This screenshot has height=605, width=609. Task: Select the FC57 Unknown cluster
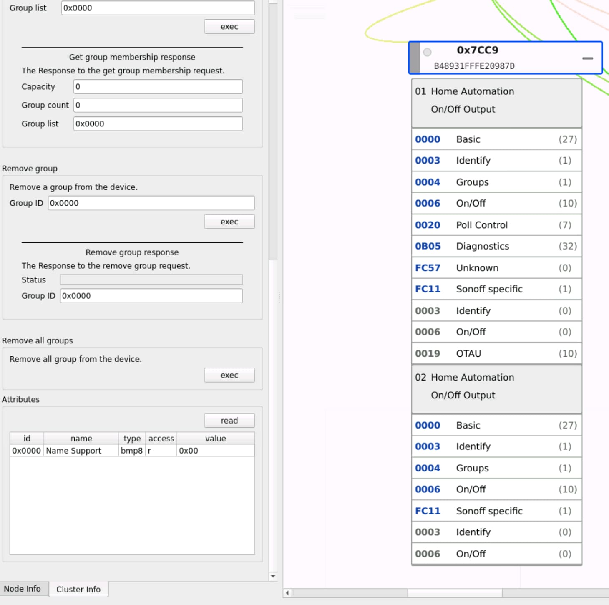[496, 268]
